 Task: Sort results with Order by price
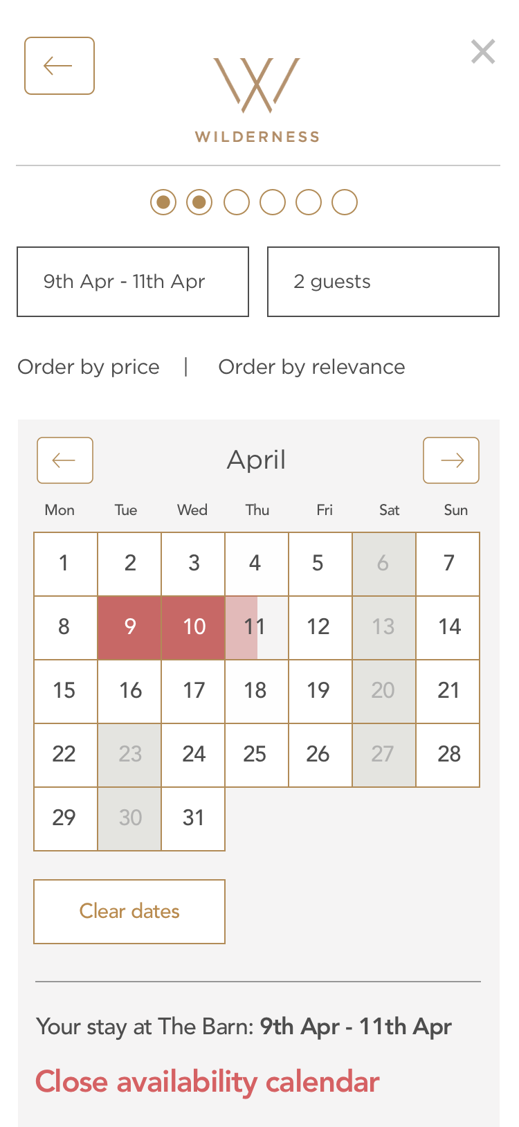(89, 367)
